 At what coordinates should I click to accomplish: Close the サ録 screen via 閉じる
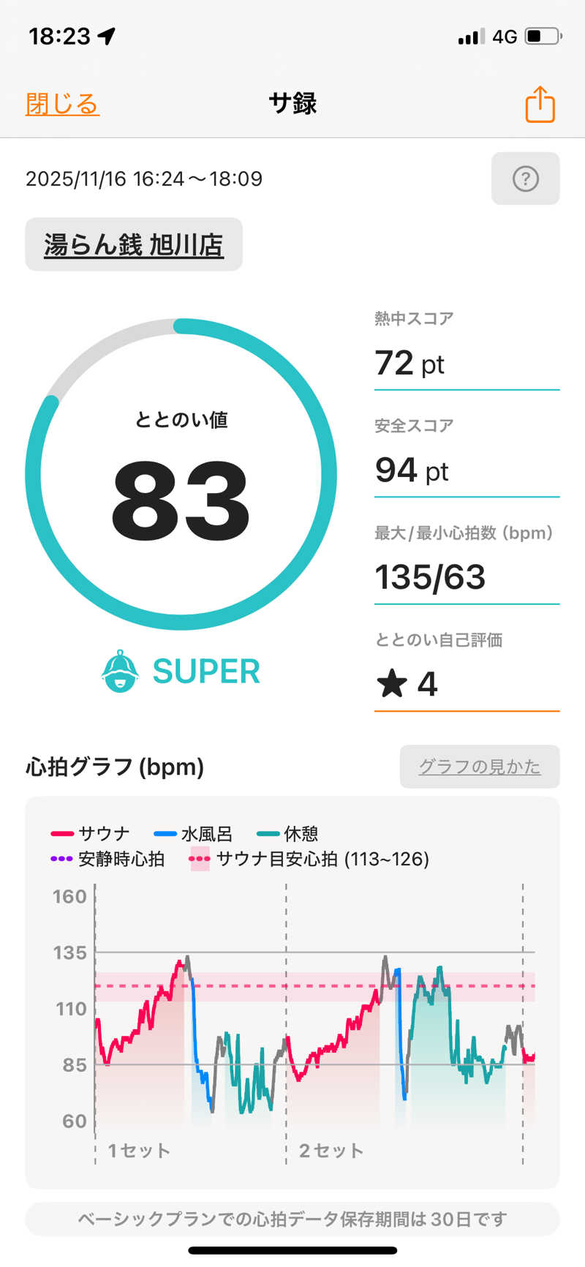[x=62, y=104]
